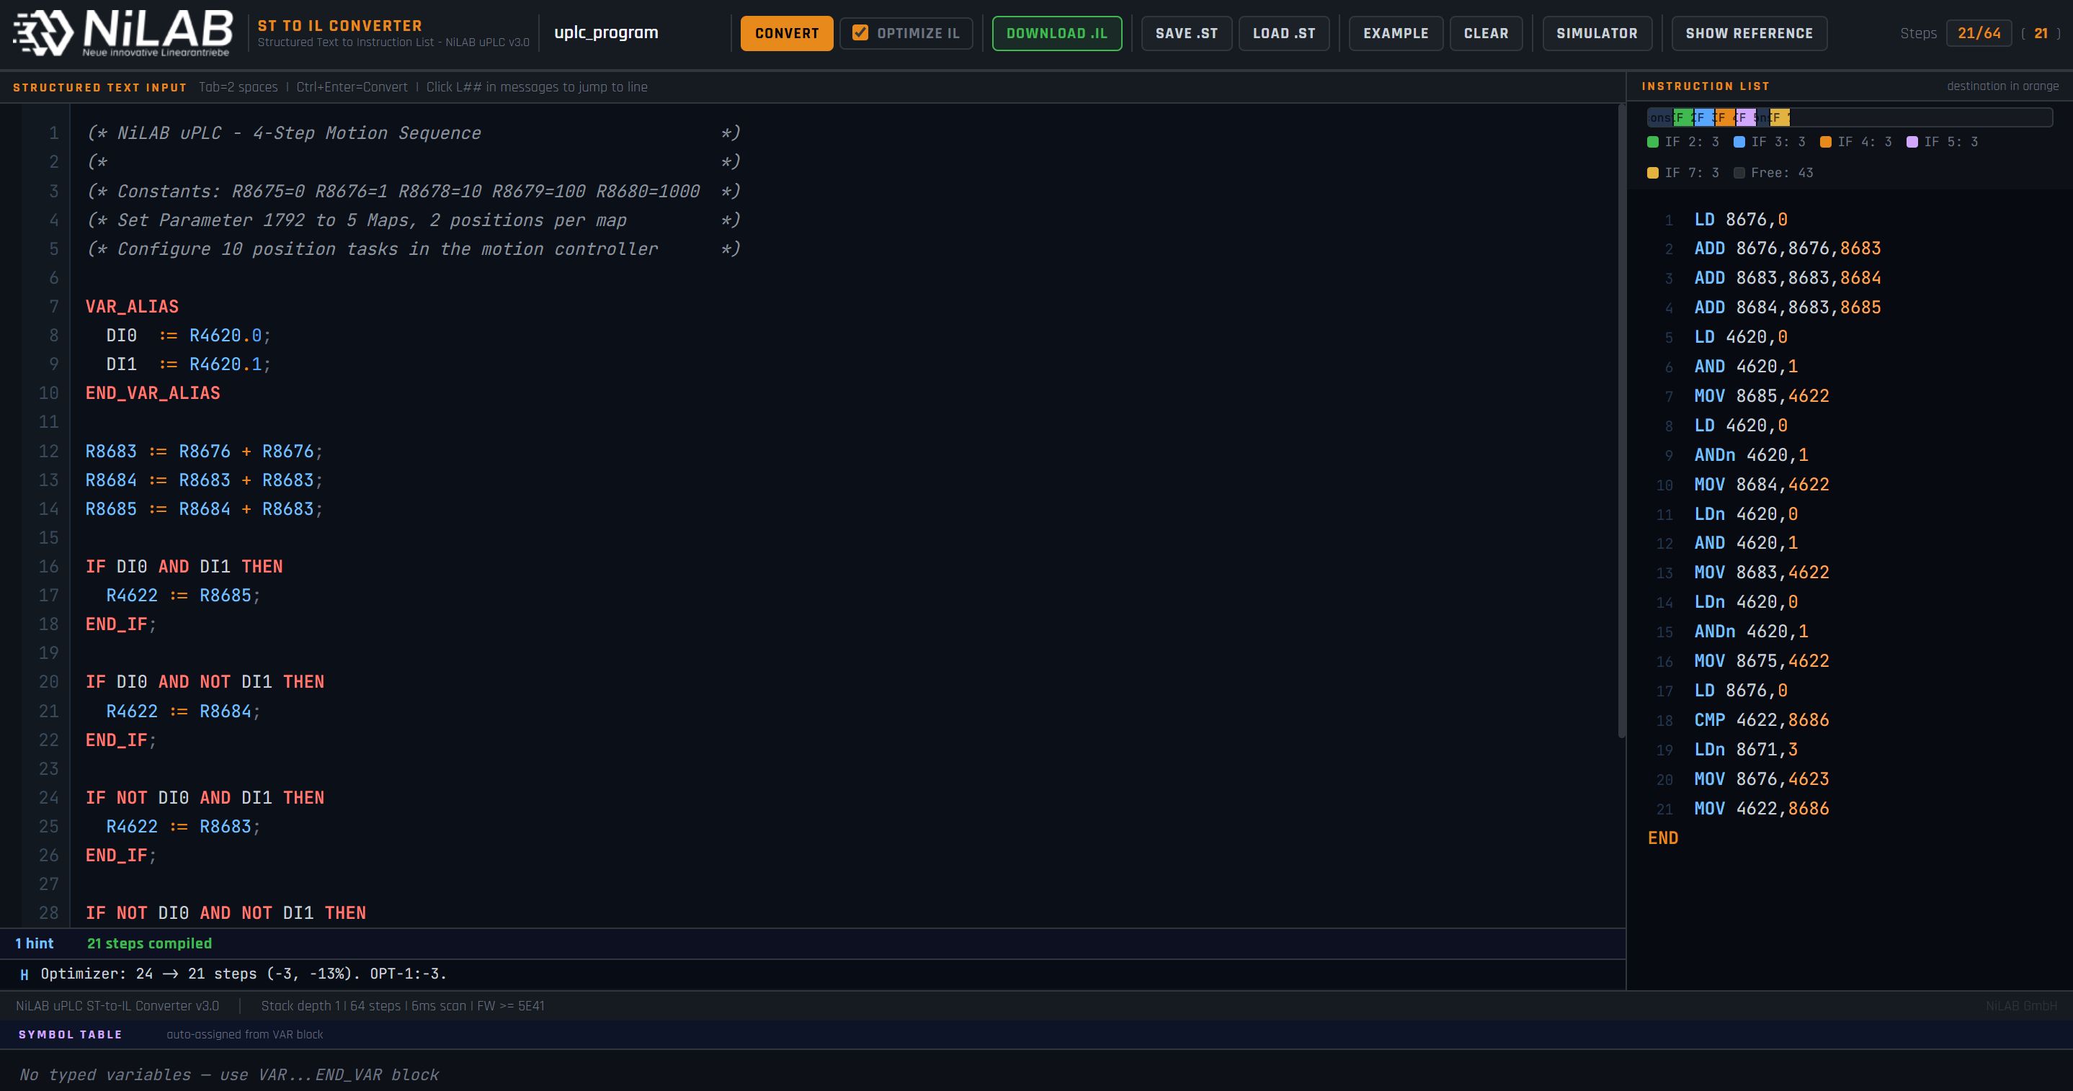This screenshot has height=1091, width=2073.
Task: Click the blue H hint icon
Action: pos(24,974)
